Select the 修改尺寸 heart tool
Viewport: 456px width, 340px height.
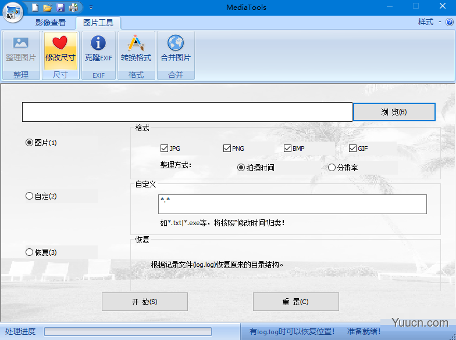60,51
